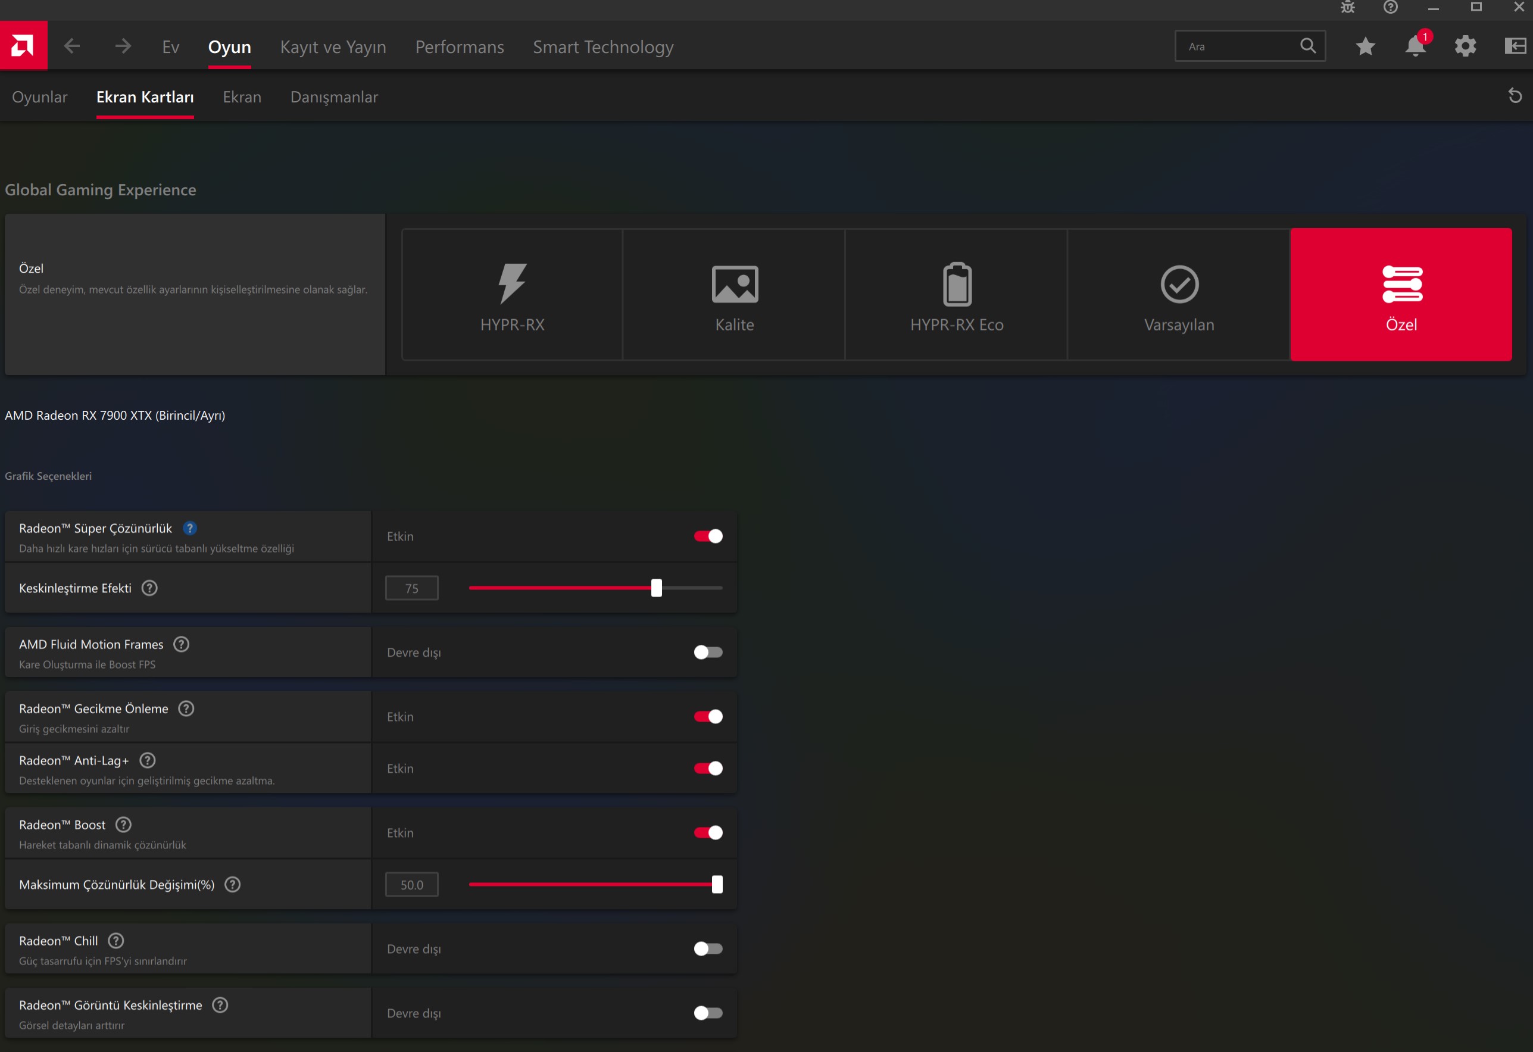Screen dimensions: 1533x1052
Task: Disable Radeon Gecikme Önleme toggle
Action: pos(708,716)
